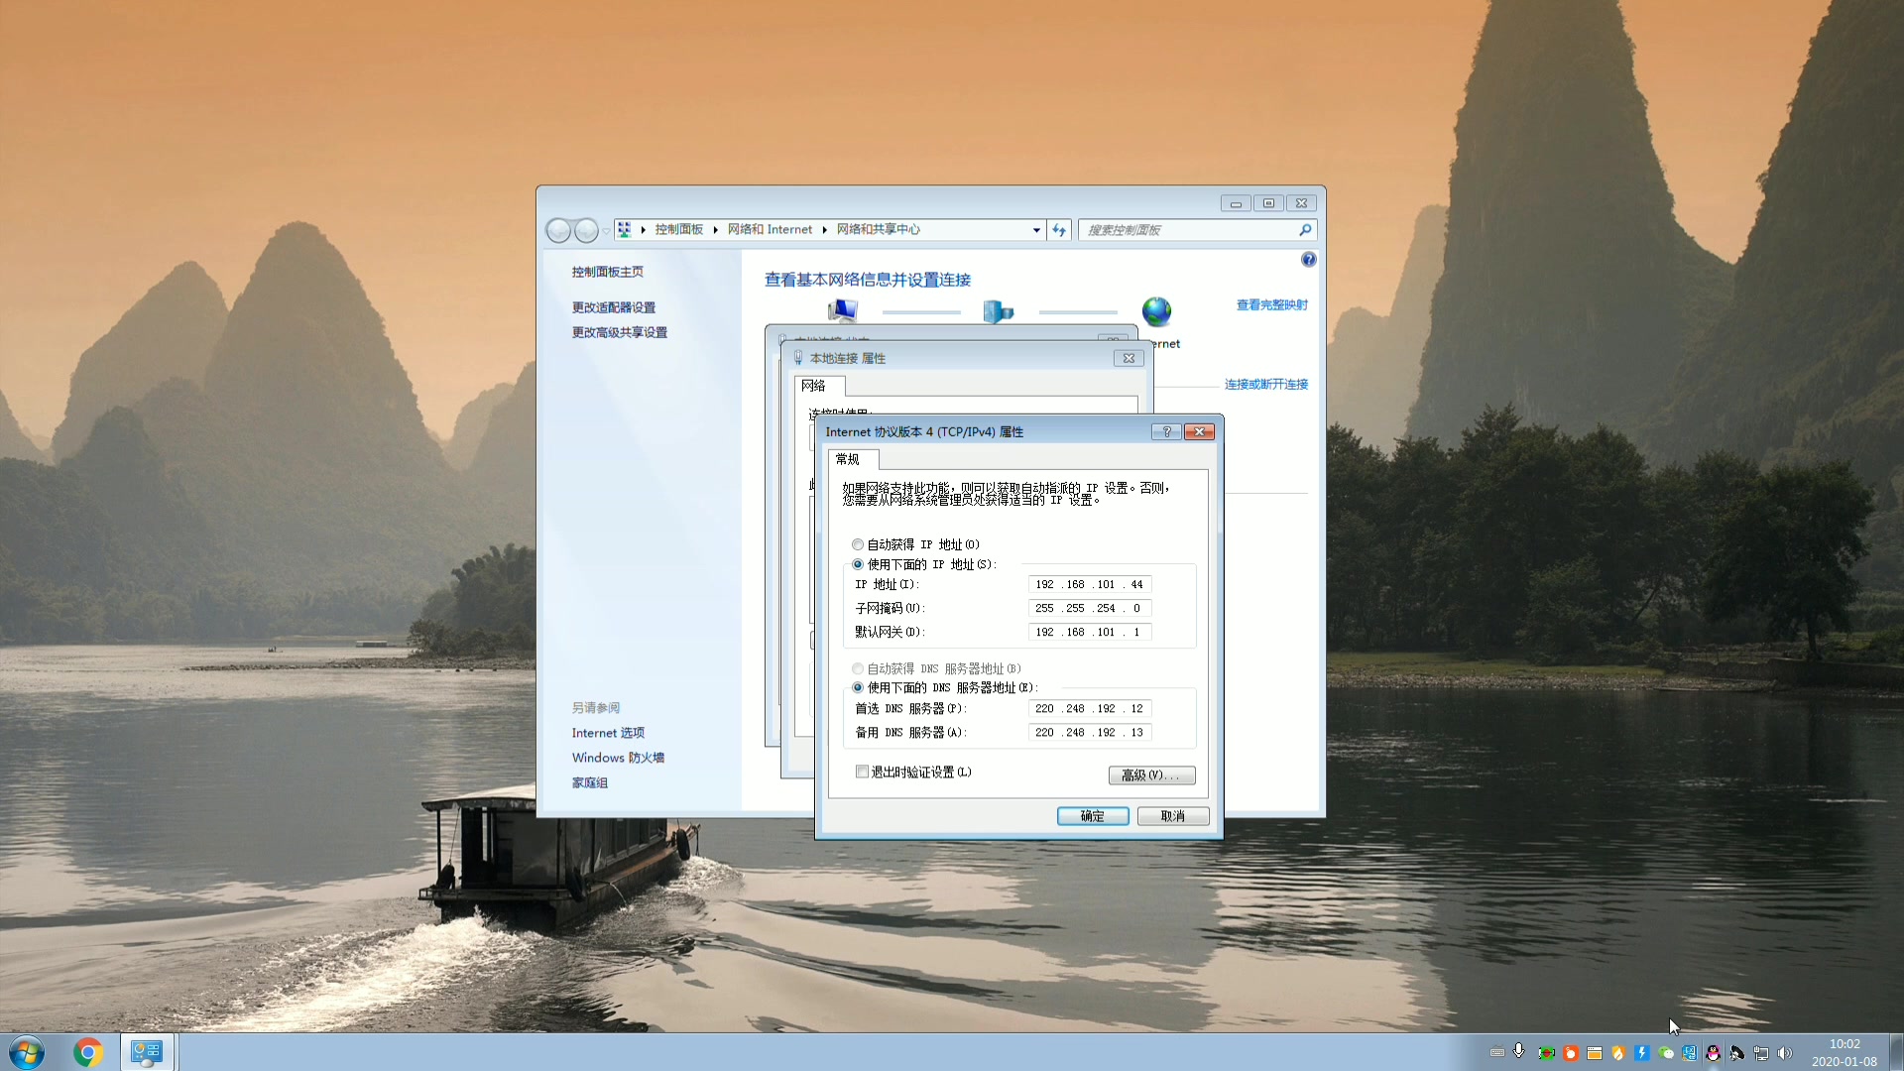
Task: Expand the 网络和 Internet breadcrumb arrow
Action: pos(824,230)
